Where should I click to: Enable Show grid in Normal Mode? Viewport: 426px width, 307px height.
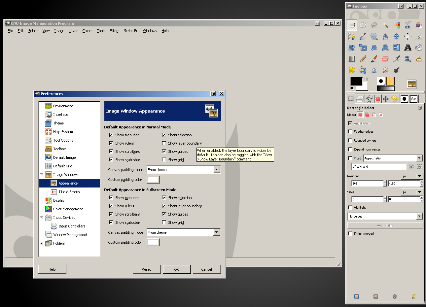pos(164,160)
